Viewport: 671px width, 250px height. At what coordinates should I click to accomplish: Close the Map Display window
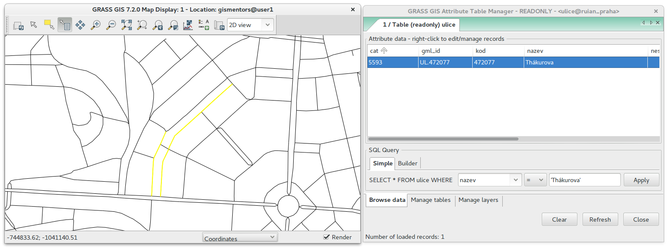click(x=353, y=9)
